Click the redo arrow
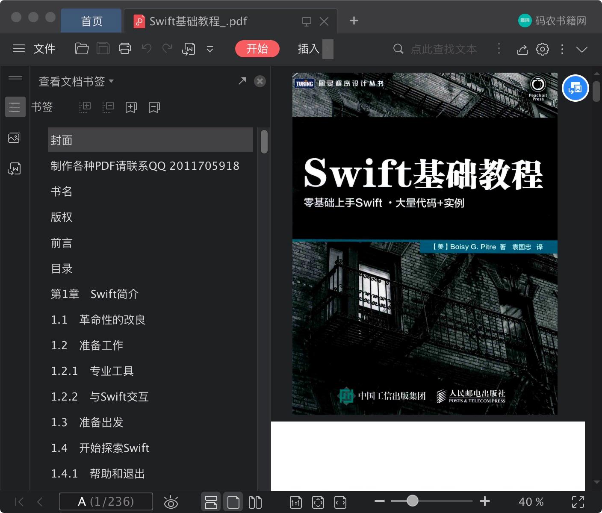The width and height of the screenshot is (602, 513). coord(167,48)
